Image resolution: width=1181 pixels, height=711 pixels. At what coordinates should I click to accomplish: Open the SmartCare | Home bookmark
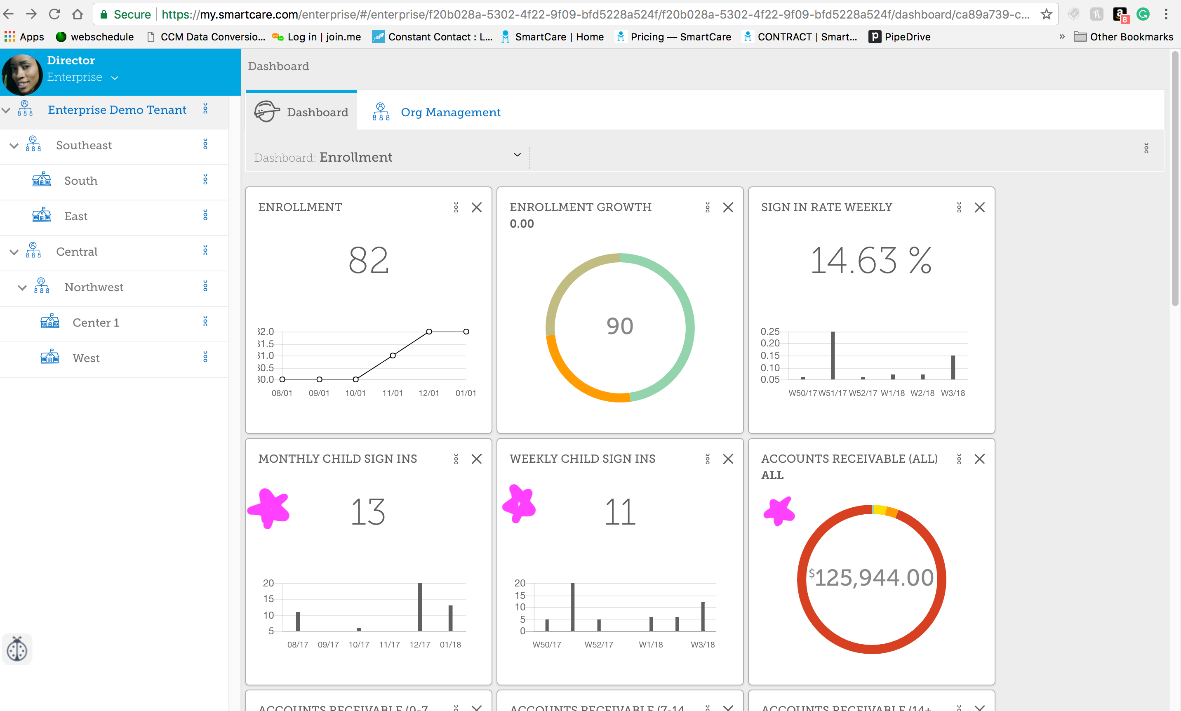click(552, 37)
